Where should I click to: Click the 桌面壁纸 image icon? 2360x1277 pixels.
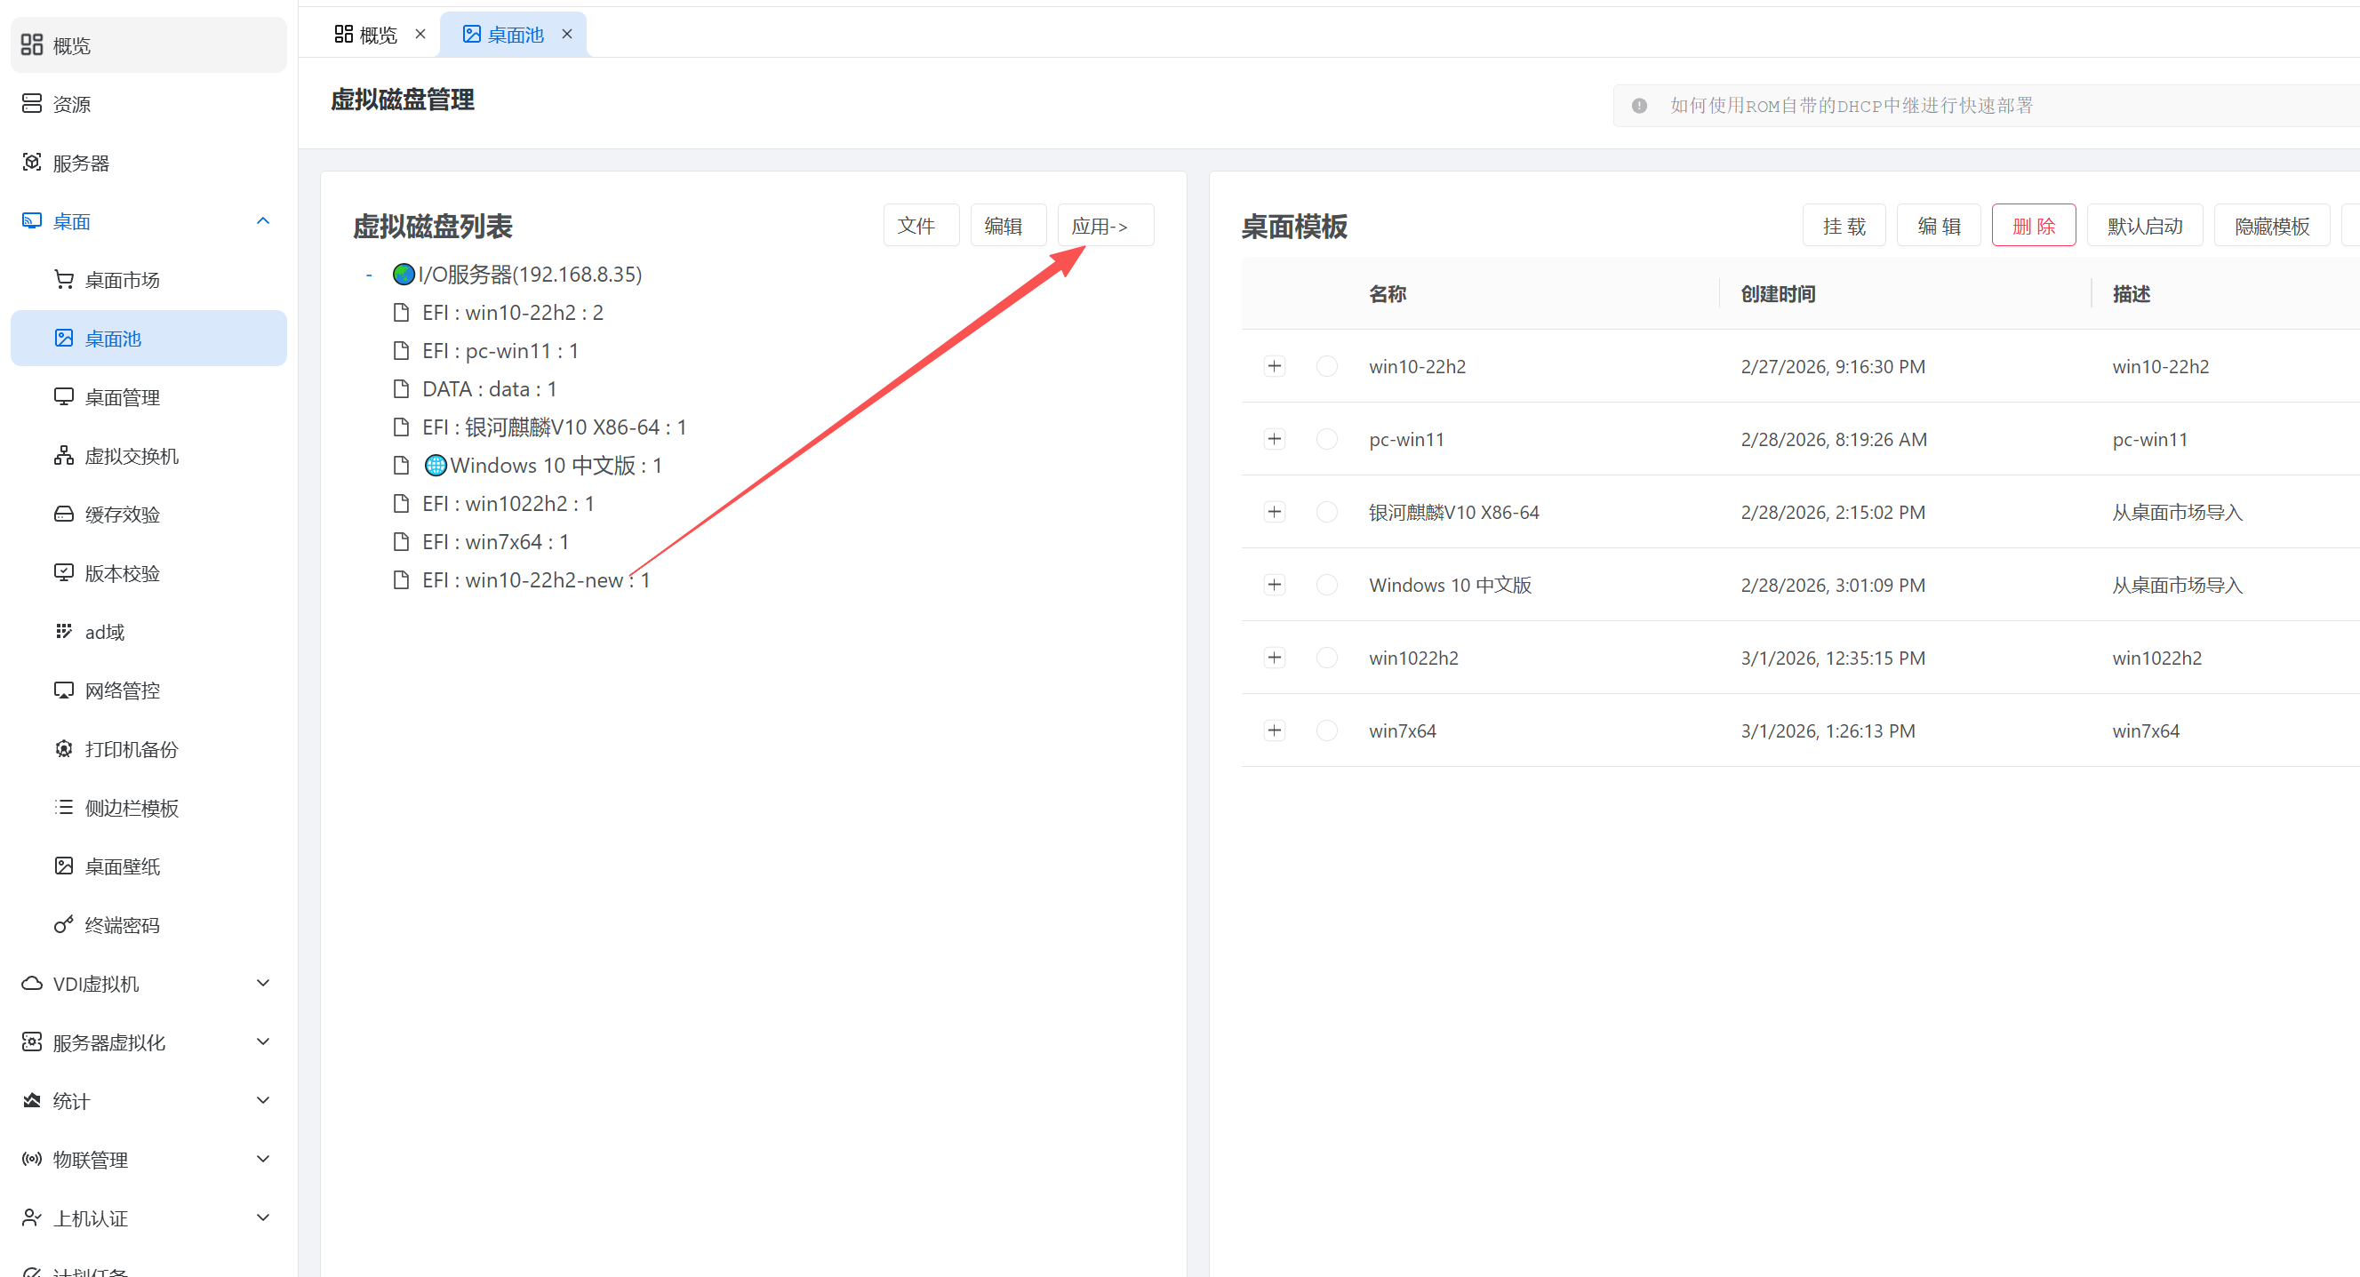(x=63, y=866)
